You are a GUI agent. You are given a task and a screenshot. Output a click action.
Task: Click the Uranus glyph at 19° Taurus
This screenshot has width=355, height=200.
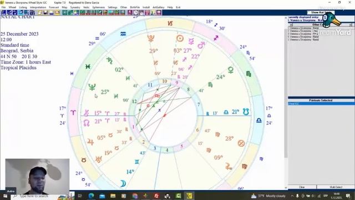[99, 159]
